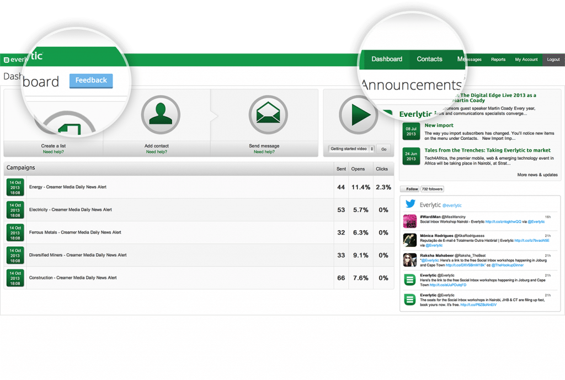Screen dimensions: 565x380
Task: Play the getting started video
Action: coord(358,115)
